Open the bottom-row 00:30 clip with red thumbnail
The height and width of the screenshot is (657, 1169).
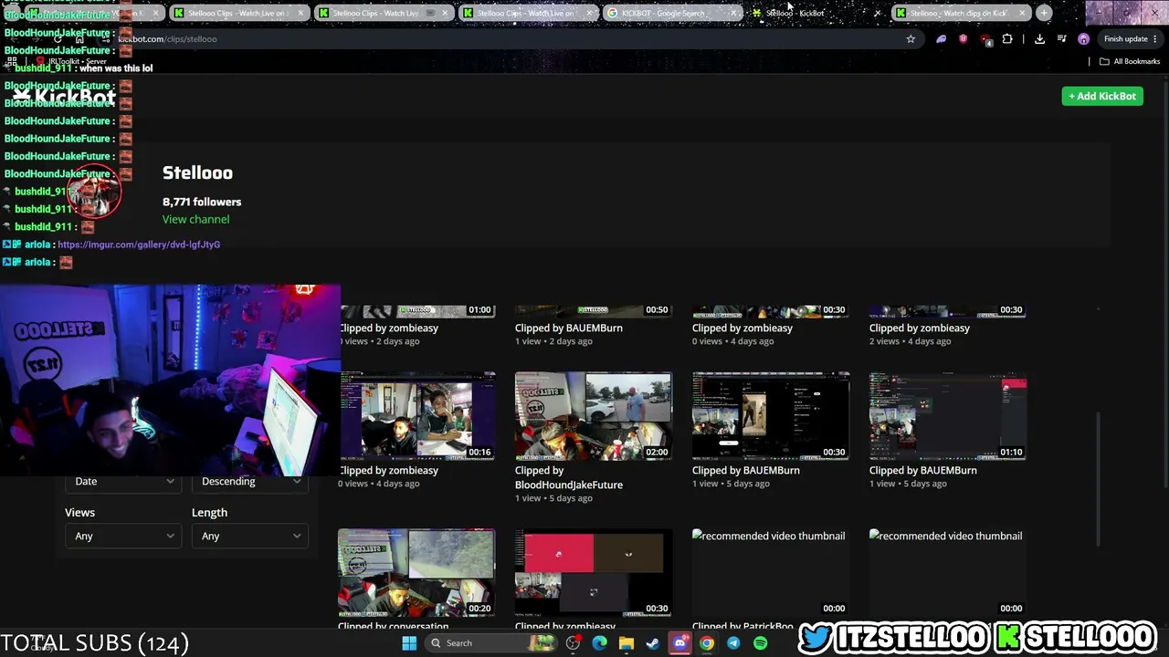pos(594,573)
